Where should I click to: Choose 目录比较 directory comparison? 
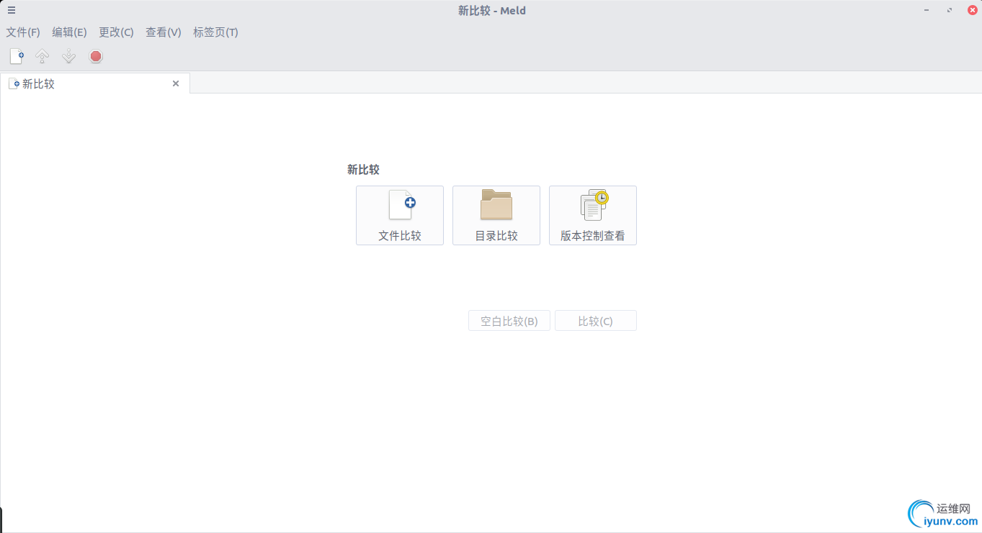tap(496, 215)
